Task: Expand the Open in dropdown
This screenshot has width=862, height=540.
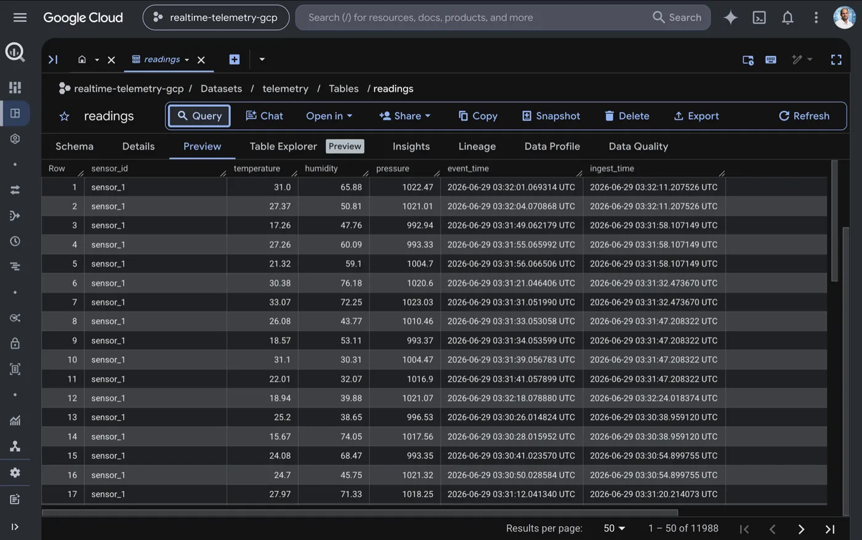Action: tap(329, 116)
